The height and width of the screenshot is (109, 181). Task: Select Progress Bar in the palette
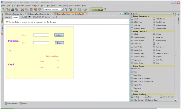(x=137, y=53)
